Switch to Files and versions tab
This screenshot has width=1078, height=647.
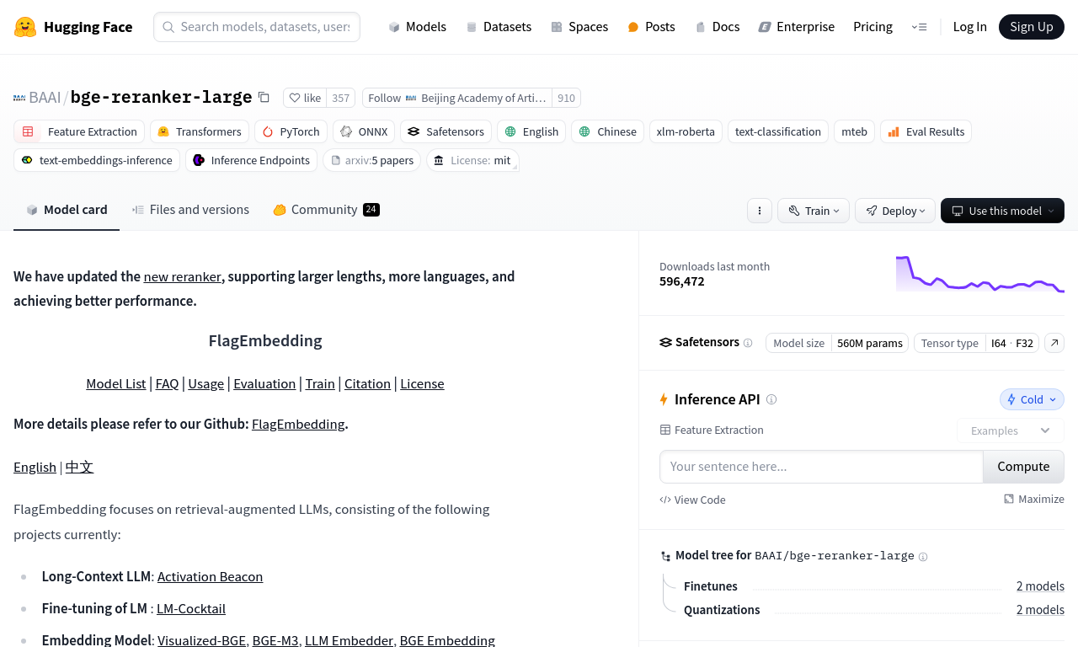coord(190,210)
